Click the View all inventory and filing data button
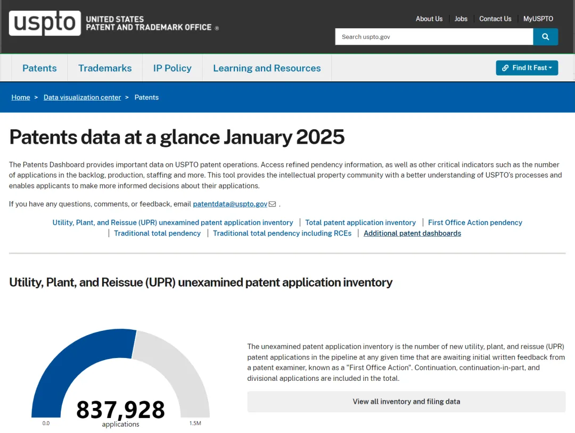Screen dimensions: 575x433 (406, 402)
